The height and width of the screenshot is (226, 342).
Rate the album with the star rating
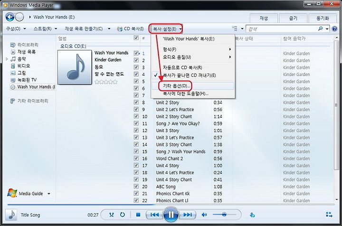point(106,82)
